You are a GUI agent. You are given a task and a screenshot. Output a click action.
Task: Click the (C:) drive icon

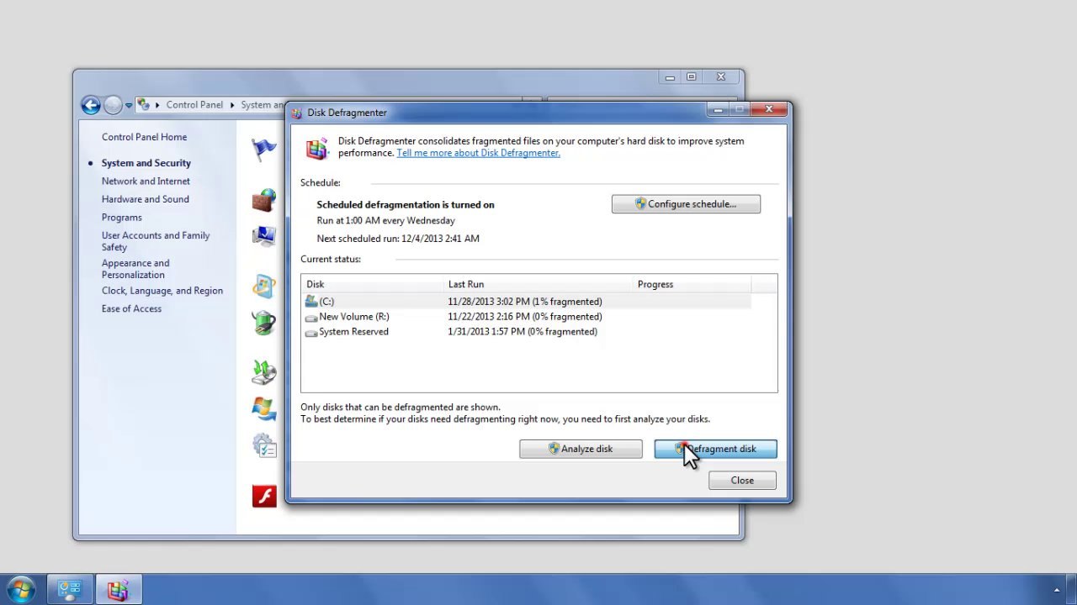311,301
